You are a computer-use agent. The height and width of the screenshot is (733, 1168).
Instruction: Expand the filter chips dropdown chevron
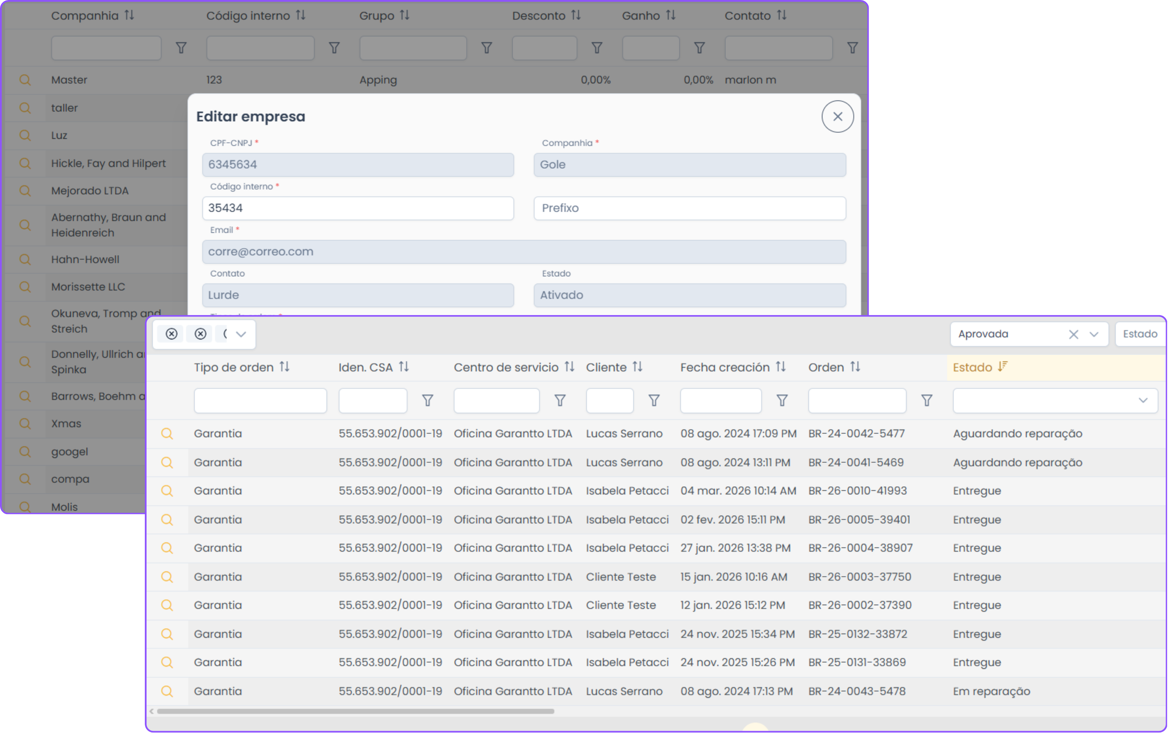[x=241, y=334]
